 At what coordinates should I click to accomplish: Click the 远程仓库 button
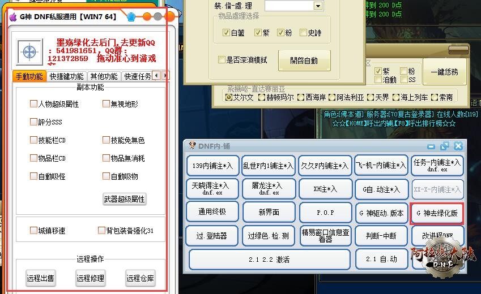click(140, 278)
